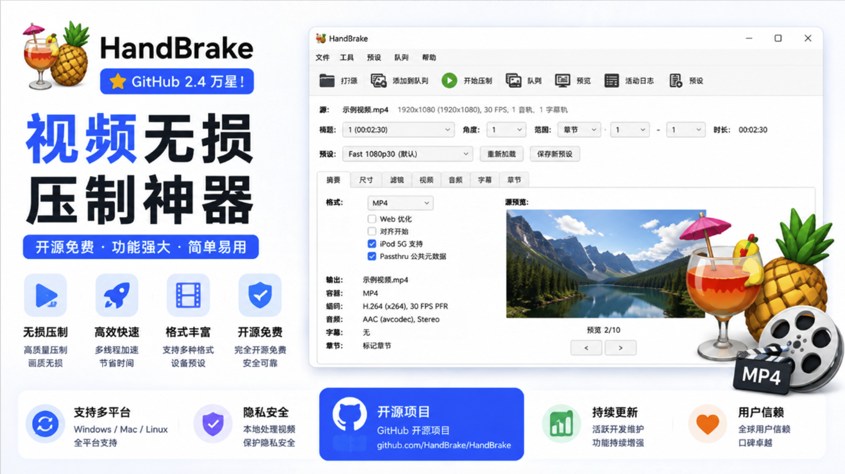845x474 pixels.
Task: Click the 无损压制 play feature icon
Action: 46,295
